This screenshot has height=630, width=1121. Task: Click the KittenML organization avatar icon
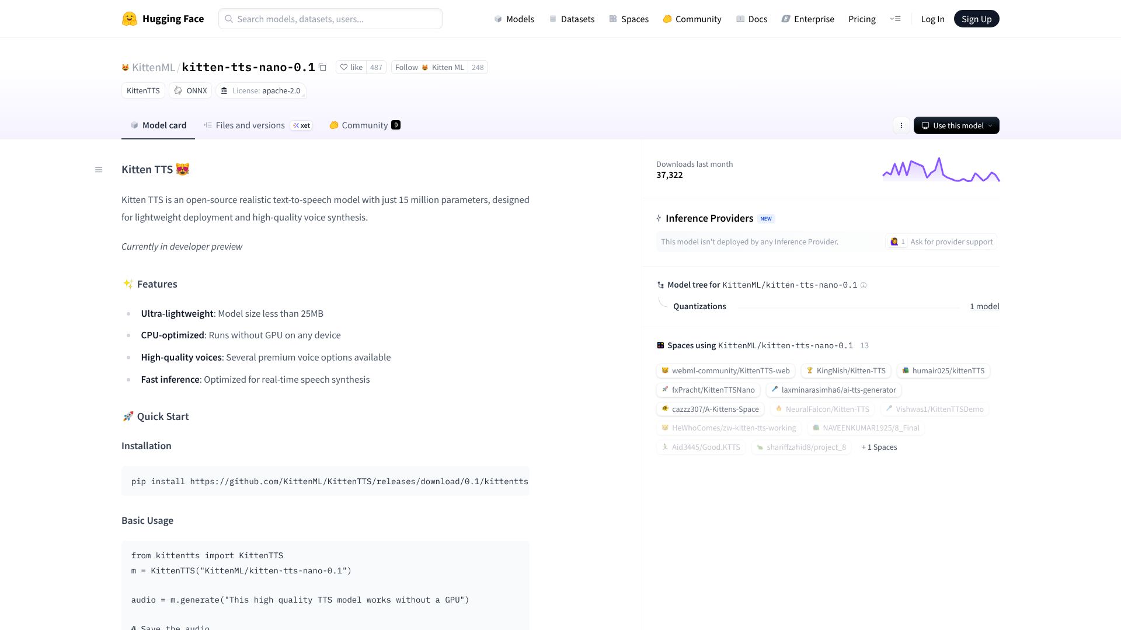click(125, 68)
